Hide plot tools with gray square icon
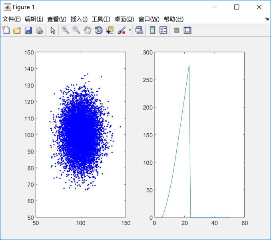 [176, 30]
